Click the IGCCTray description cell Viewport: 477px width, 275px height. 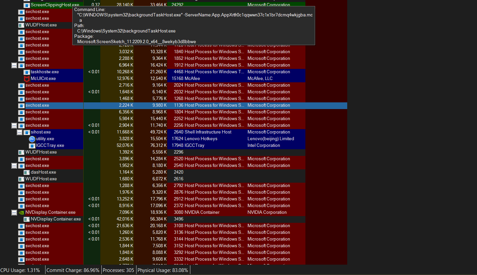[195, 146]
